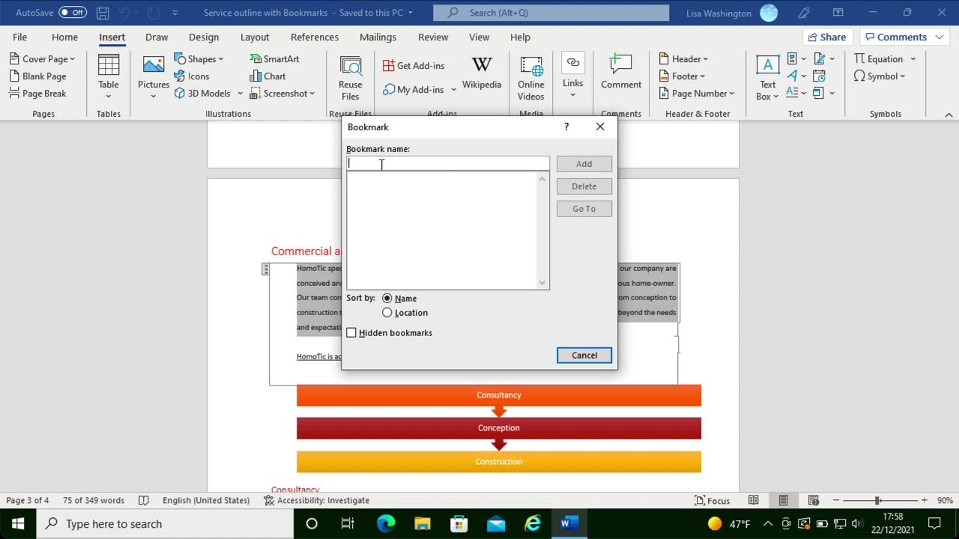The image size is (959, 539).
Task: Enable the Hidden bookmarks checkbox
Action: click(x=351, y=333)
